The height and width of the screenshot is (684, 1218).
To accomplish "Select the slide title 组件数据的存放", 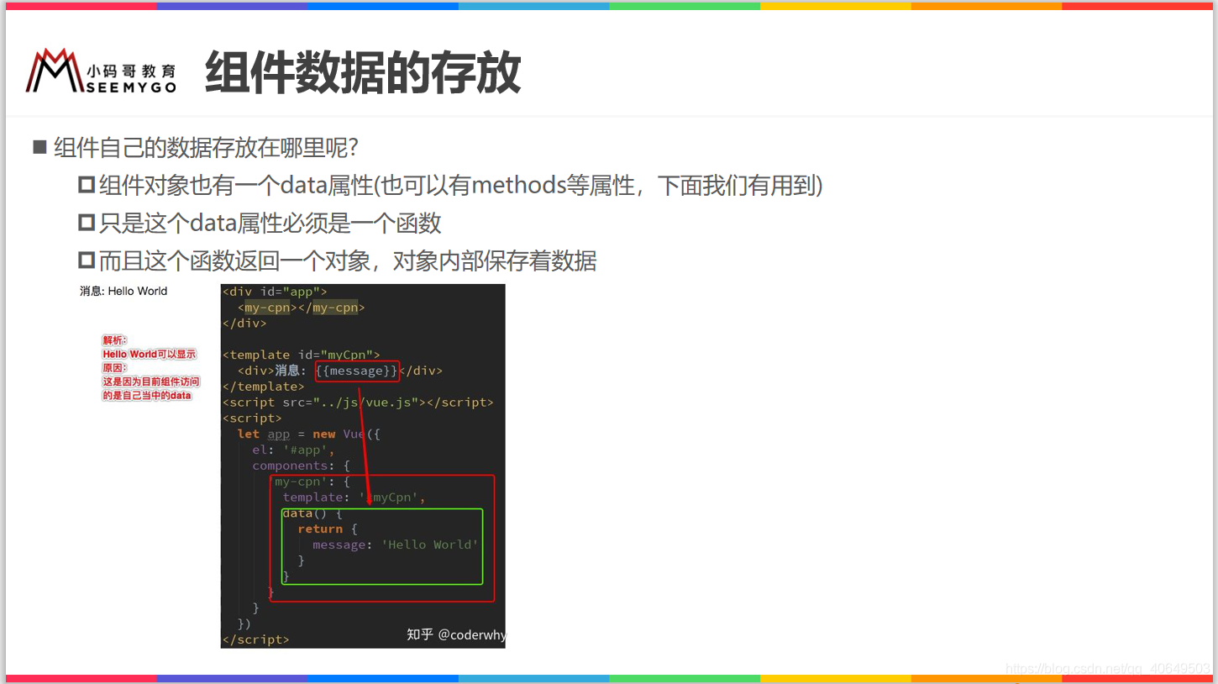I will 363,72.
